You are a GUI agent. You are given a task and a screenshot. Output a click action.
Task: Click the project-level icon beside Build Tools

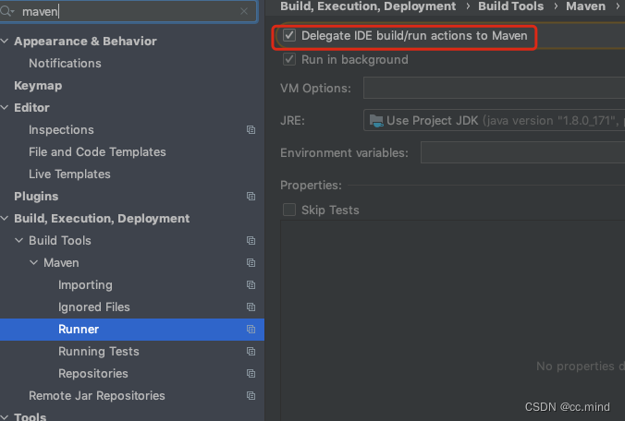(251, 241)
